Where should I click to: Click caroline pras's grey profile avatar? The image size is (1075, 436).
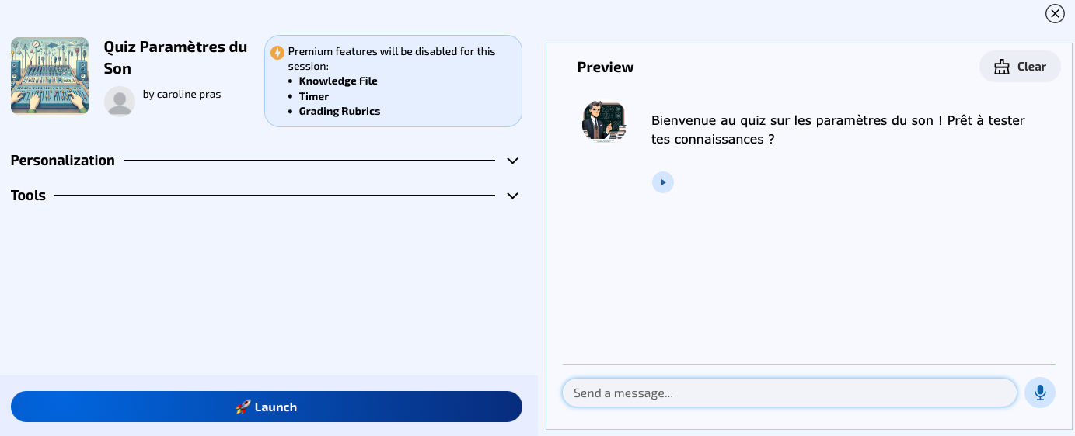(120, 102)
